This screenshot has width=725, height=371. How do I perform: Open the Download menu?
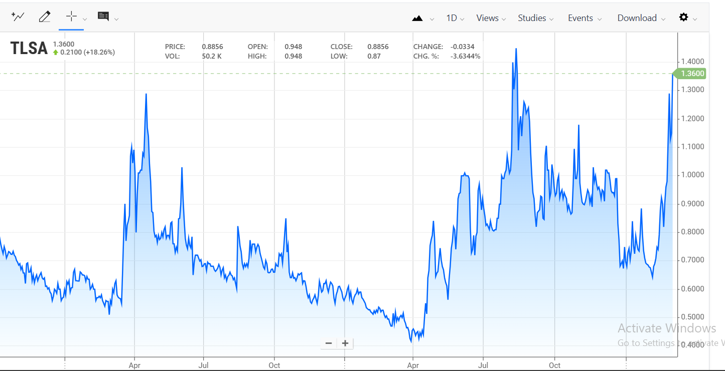click(641, 18)
